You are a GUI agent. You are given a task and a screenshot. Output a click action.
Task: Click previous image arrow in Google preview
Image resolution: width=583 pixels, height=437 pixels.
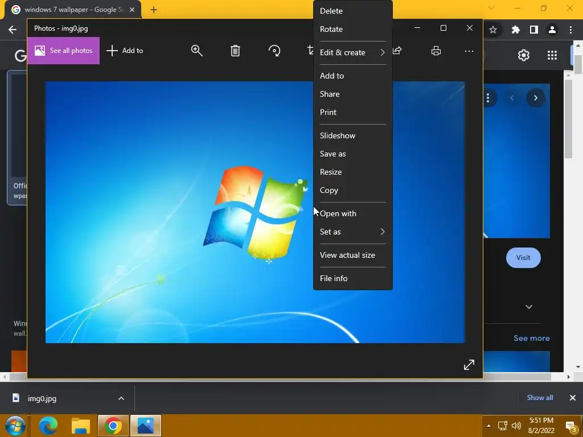512,98
